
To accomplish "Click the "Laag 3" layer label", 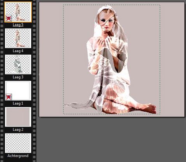I will (x=18, y=77).
